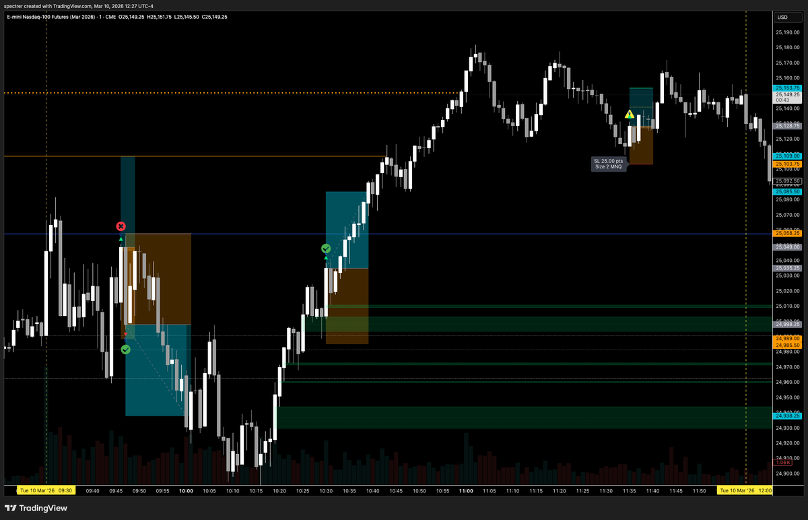
Task: Click the 25,153.75 cyan price label
Action: click(787, 88)
